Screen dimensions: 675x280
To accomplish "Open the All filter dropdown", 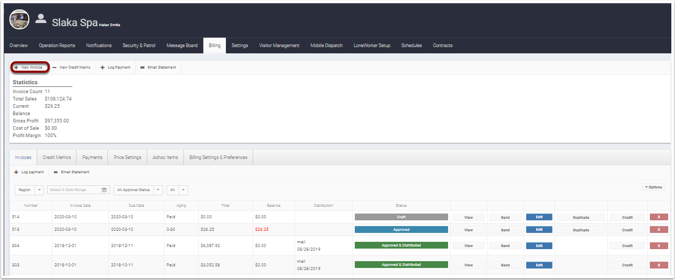I will pos(178,190).
